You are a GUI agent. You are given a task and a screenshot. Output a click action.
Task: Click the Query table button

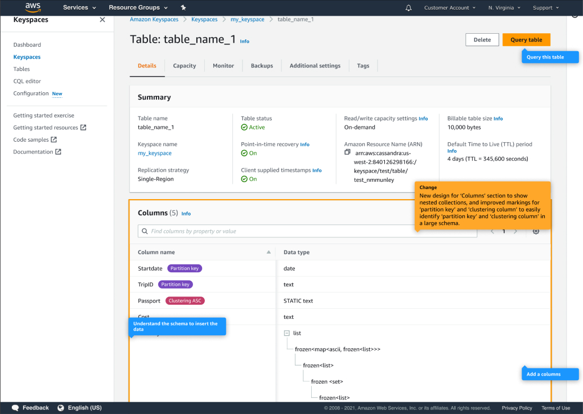pos(526,40)
